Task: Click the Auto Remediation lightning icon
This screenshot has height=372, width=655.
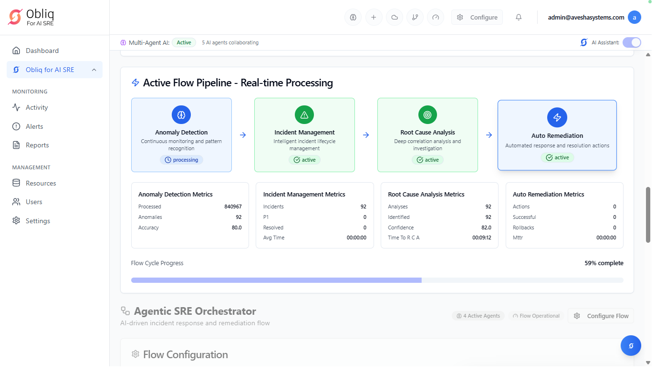Action: click(557, 117)
